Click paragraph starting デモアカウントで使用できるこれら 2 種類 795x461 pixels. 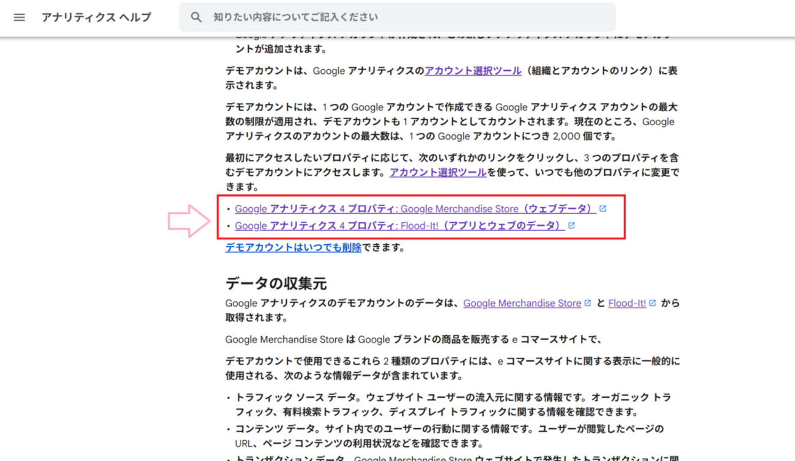coord(453,368)
